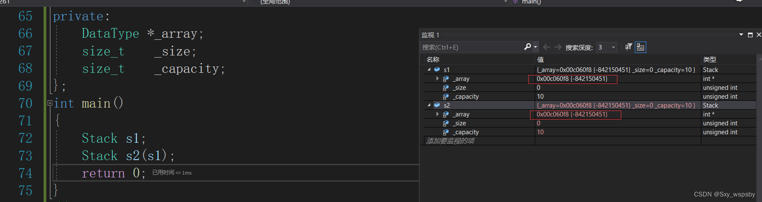Image resolution: width=762 pixels, height=202 pixels.
Task: Maximize the Watch 1 panel
Action: coord(750,35)
